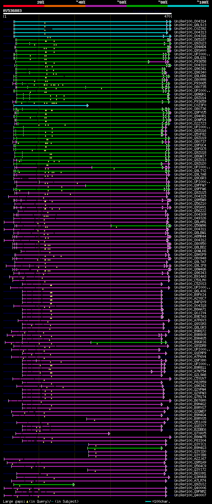Click the UniRef100_Q7XAX5 label
Image resolution: width=212 pixels, height=504 pixels.
tap(190, 433)
